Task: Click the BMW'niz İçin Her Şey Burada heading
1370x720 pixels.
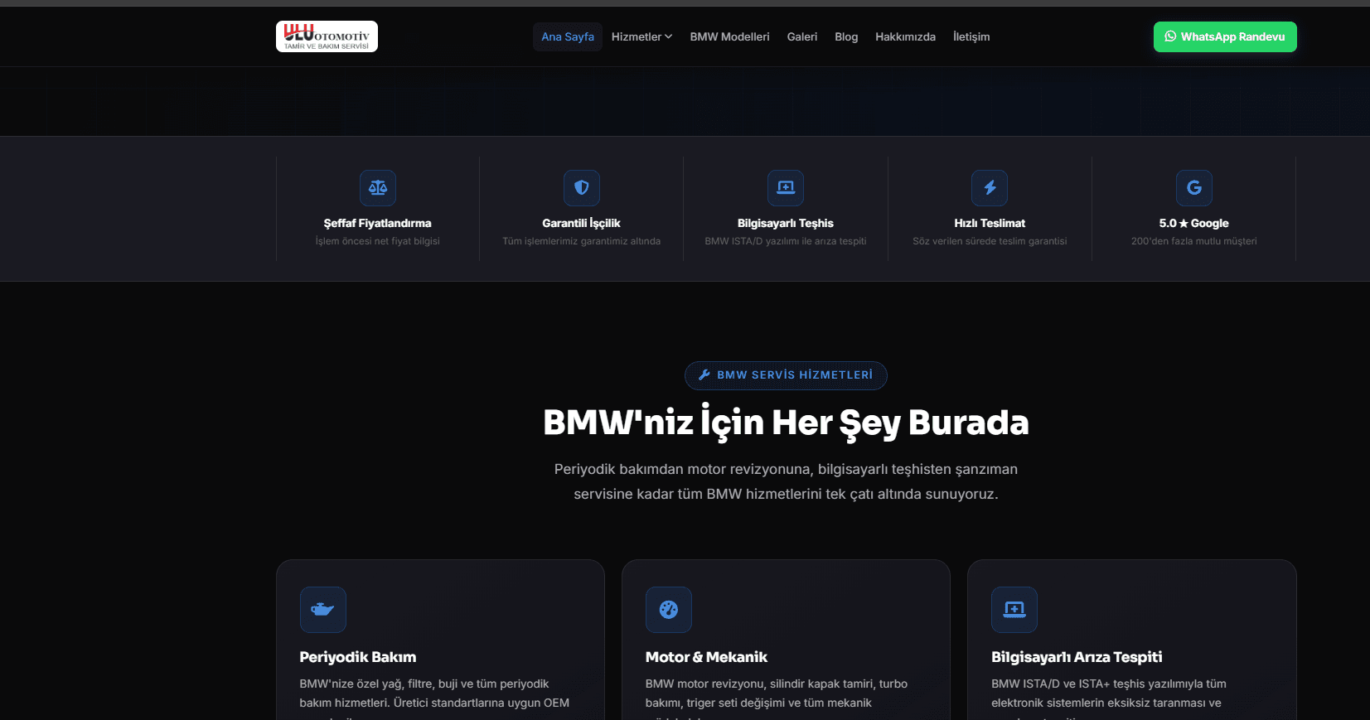Action: click(786, 423)
